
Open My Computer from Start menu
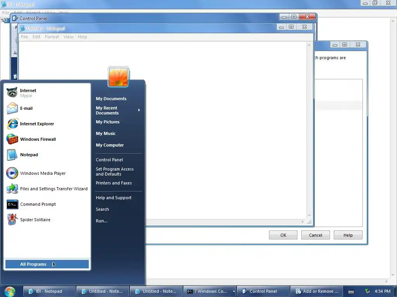click(x=110, y=145)
